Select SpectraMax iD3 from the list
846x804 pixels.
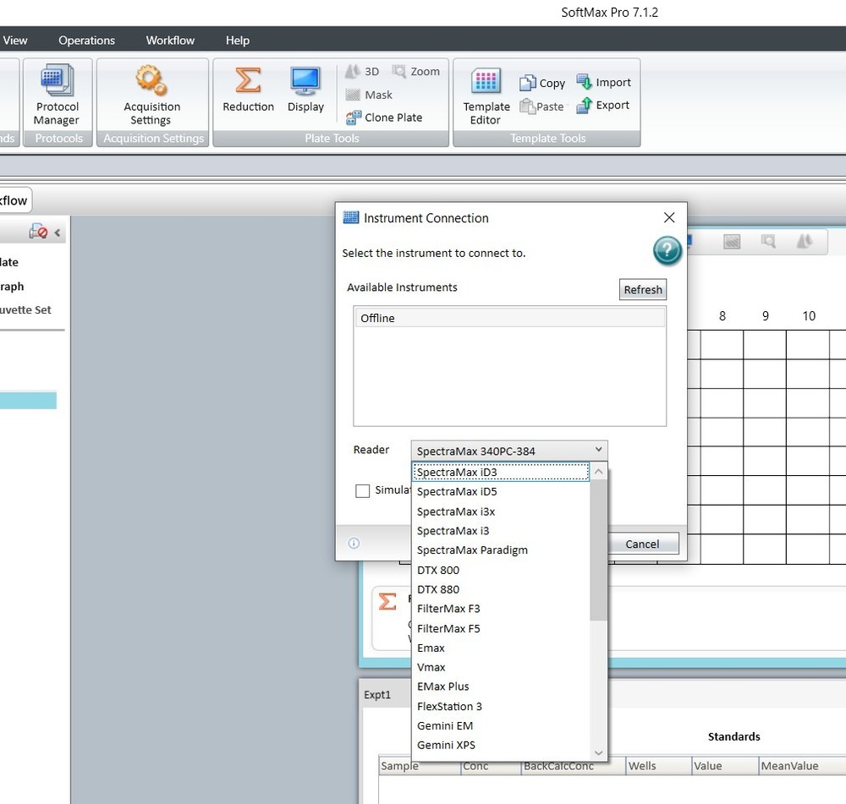pos(501,472)
